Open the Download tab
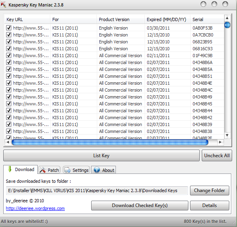This screenshot has height=227, width=237. click(x=21, y=169)
